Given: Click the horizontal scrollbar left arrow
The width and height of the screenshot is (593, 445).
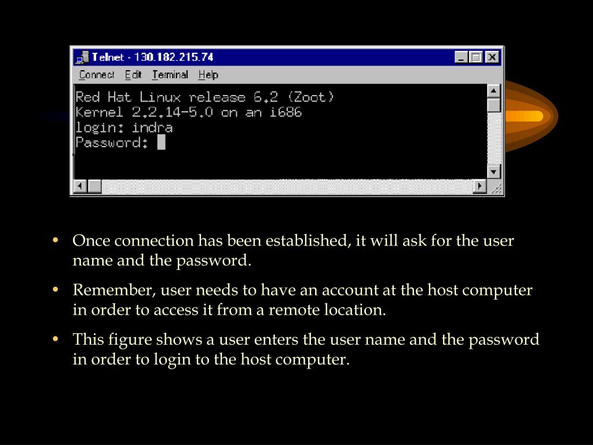Looking at the screenshot, I should coord(80,186).
